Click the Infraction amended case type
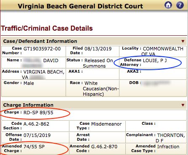Image resolution: width=188 pixels, height=155 pixels. (x=168, y=147)
